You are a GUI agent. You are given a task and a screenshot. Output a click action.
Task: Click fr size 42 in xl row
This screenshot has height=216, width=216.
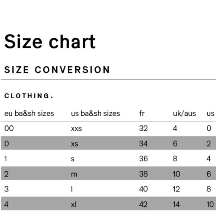coord(143,204)
